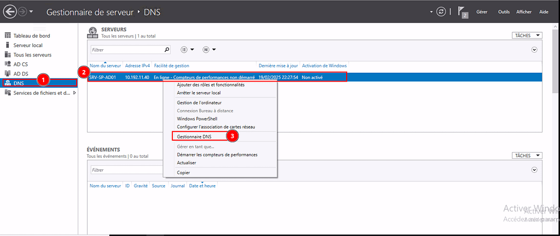The width and height of the screenshot is (560, 236).
Task: Click the refresh icon in header
Action: point(441,11)
